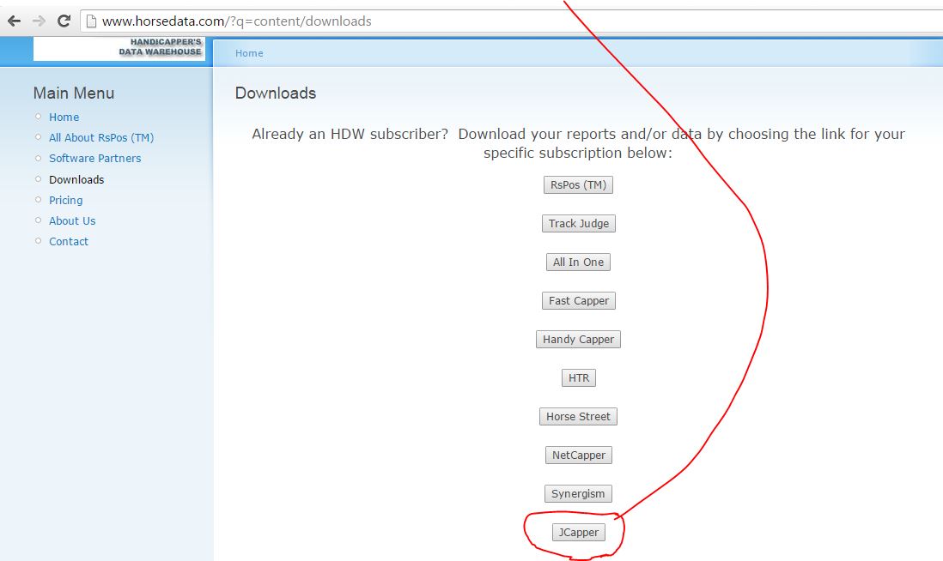
Task: Open the Home breadcrumb link
Action: (249, 53)
